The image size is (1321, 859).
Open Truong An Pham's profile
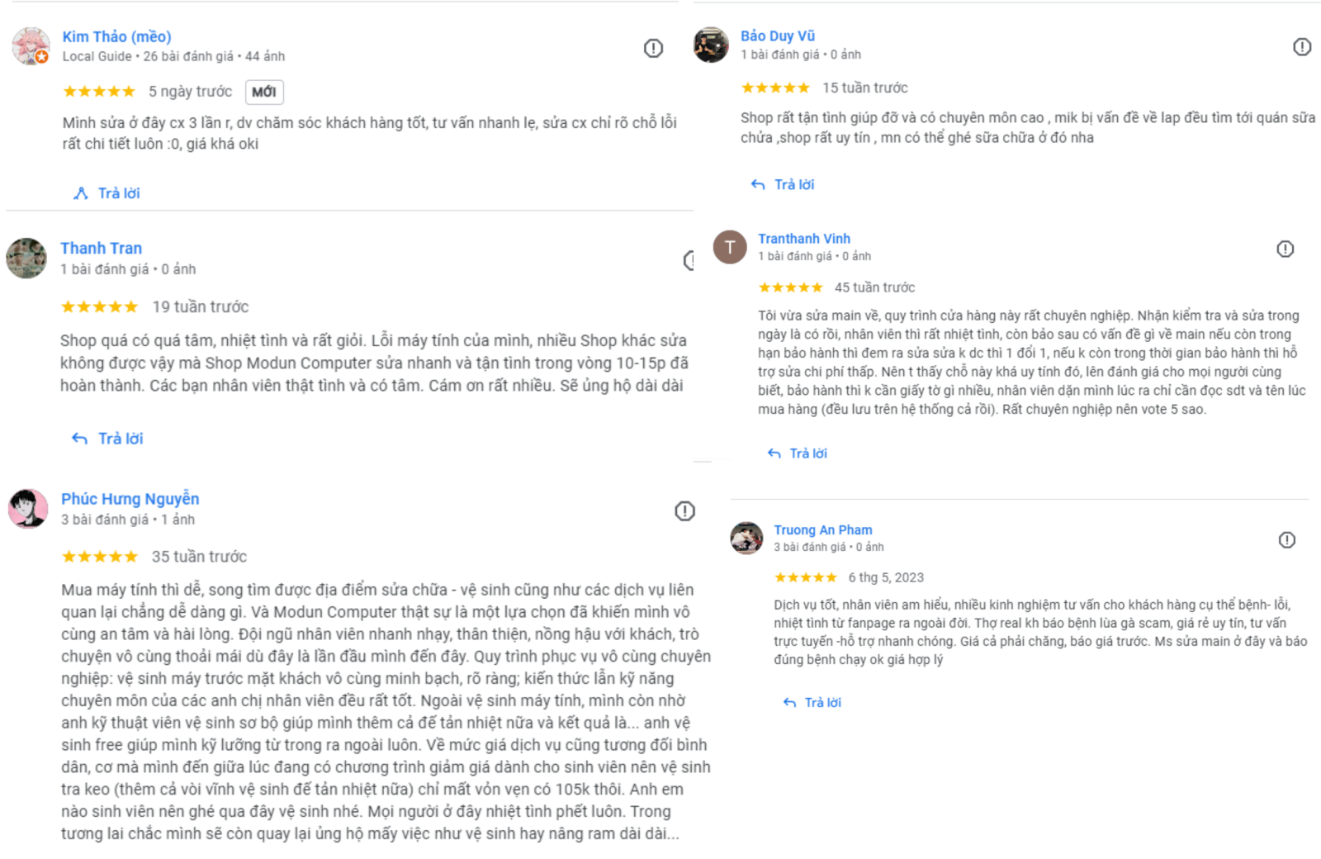(x=823, y=529)
